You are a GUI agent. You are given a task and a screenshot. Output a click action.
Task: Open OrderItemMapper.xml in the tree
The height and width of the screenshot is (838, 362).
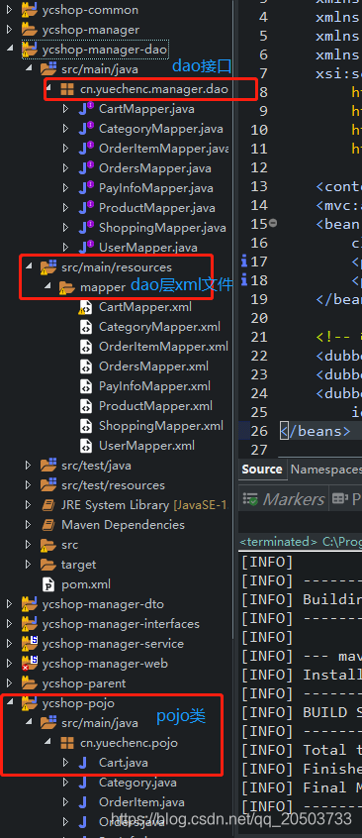163,347
